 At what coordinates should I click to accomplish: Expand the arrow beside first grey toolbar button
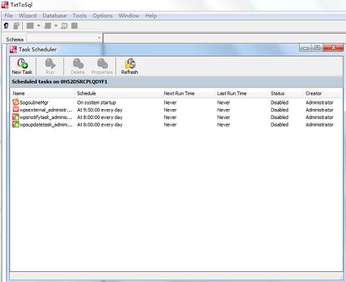[38, 26]
